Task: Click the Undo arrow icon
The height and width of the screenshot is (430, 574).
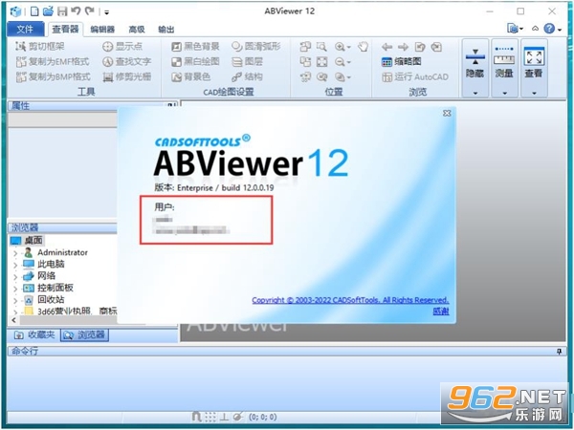Action: (76, 11)
